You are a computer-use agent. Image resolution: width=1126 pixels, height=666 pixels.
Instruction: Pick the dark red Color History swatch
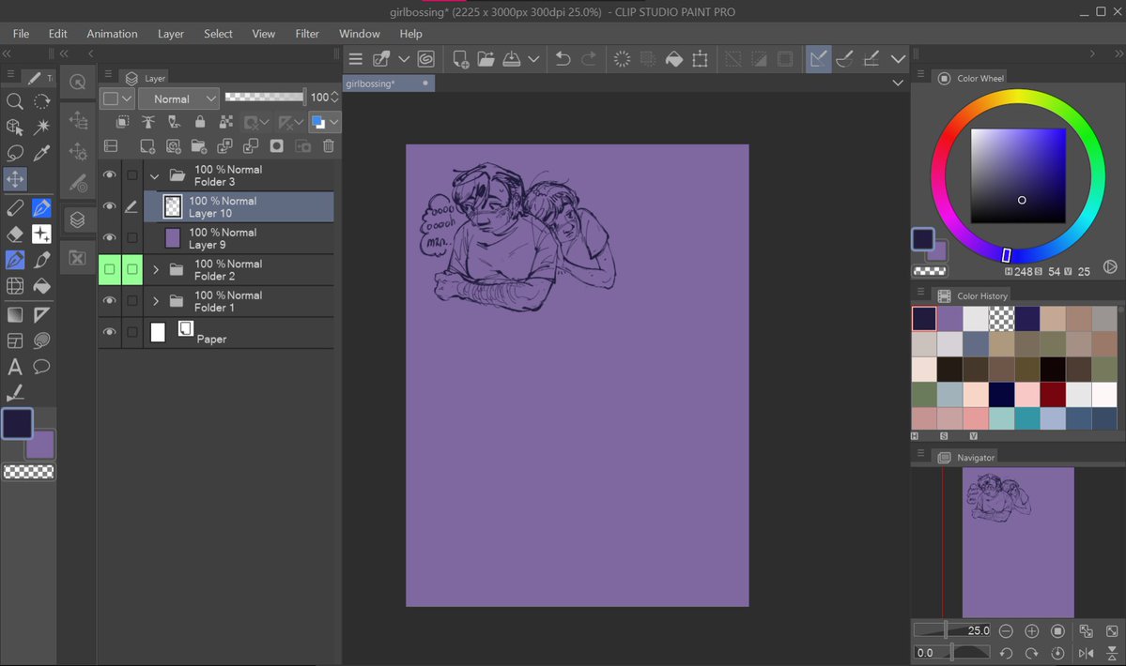coord(1053,394)
